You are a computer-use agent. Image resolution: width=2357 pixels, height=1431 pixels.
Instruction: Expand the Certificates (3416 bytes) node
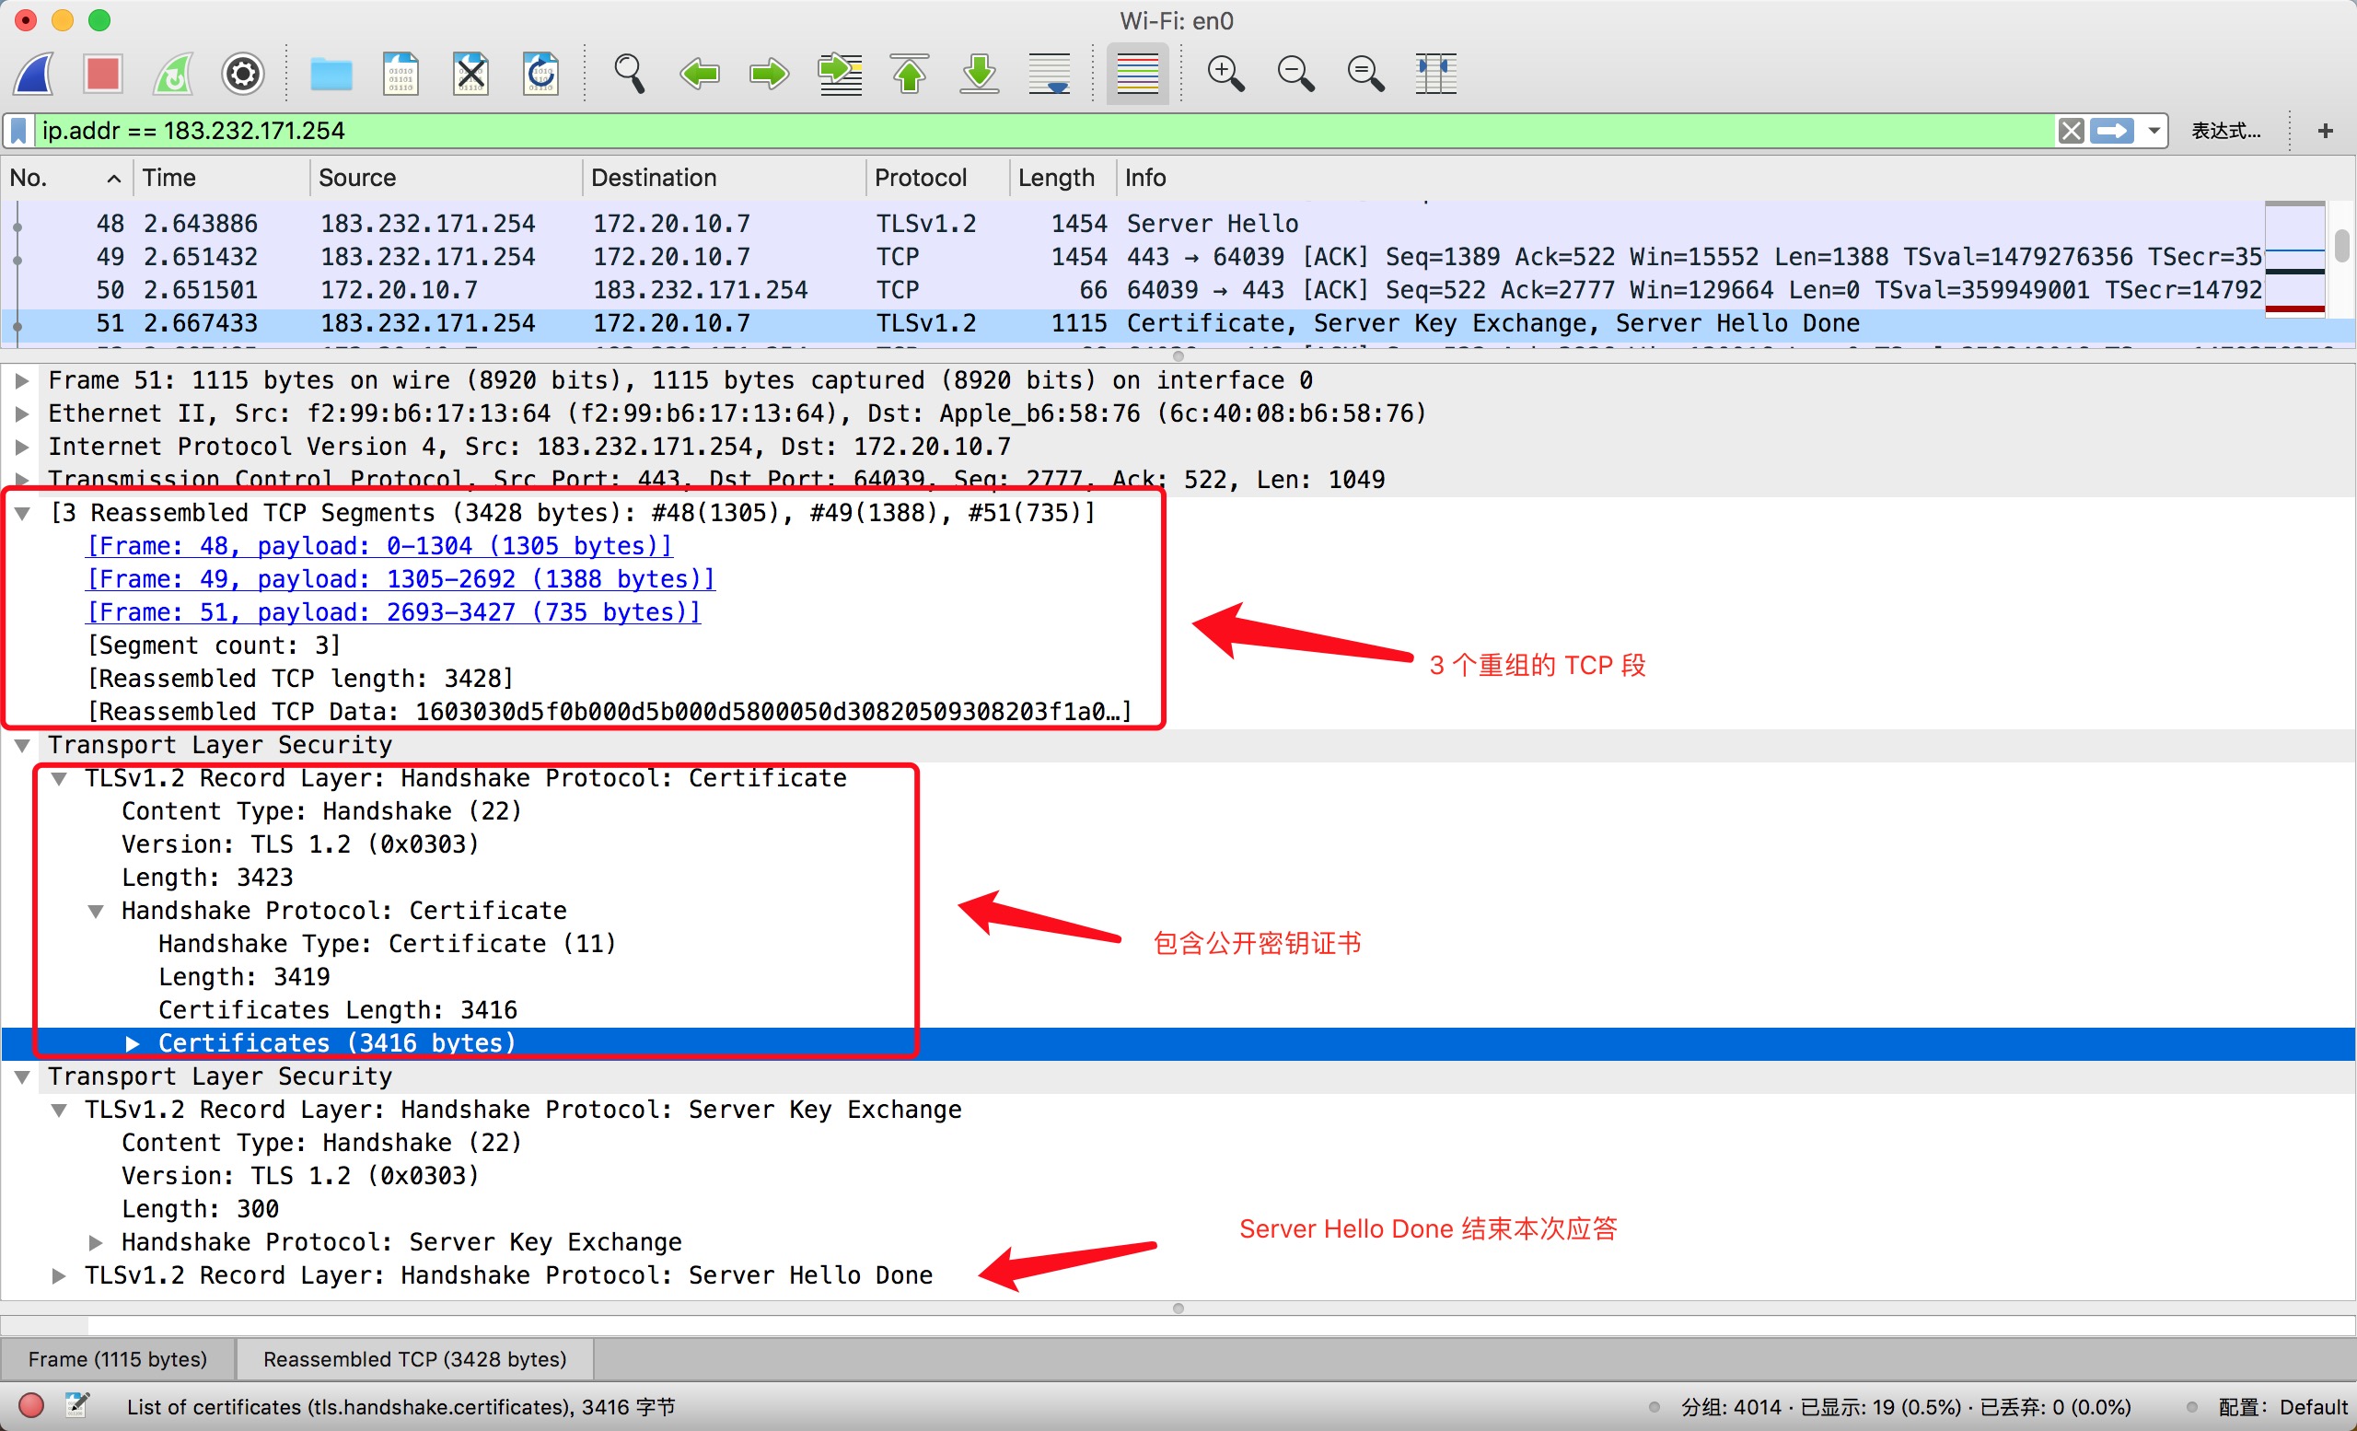tap(133, 1043)
